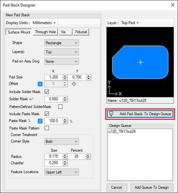178x193 pixels.
Task: Open the Shape dropdown
Action: (61, 43)
